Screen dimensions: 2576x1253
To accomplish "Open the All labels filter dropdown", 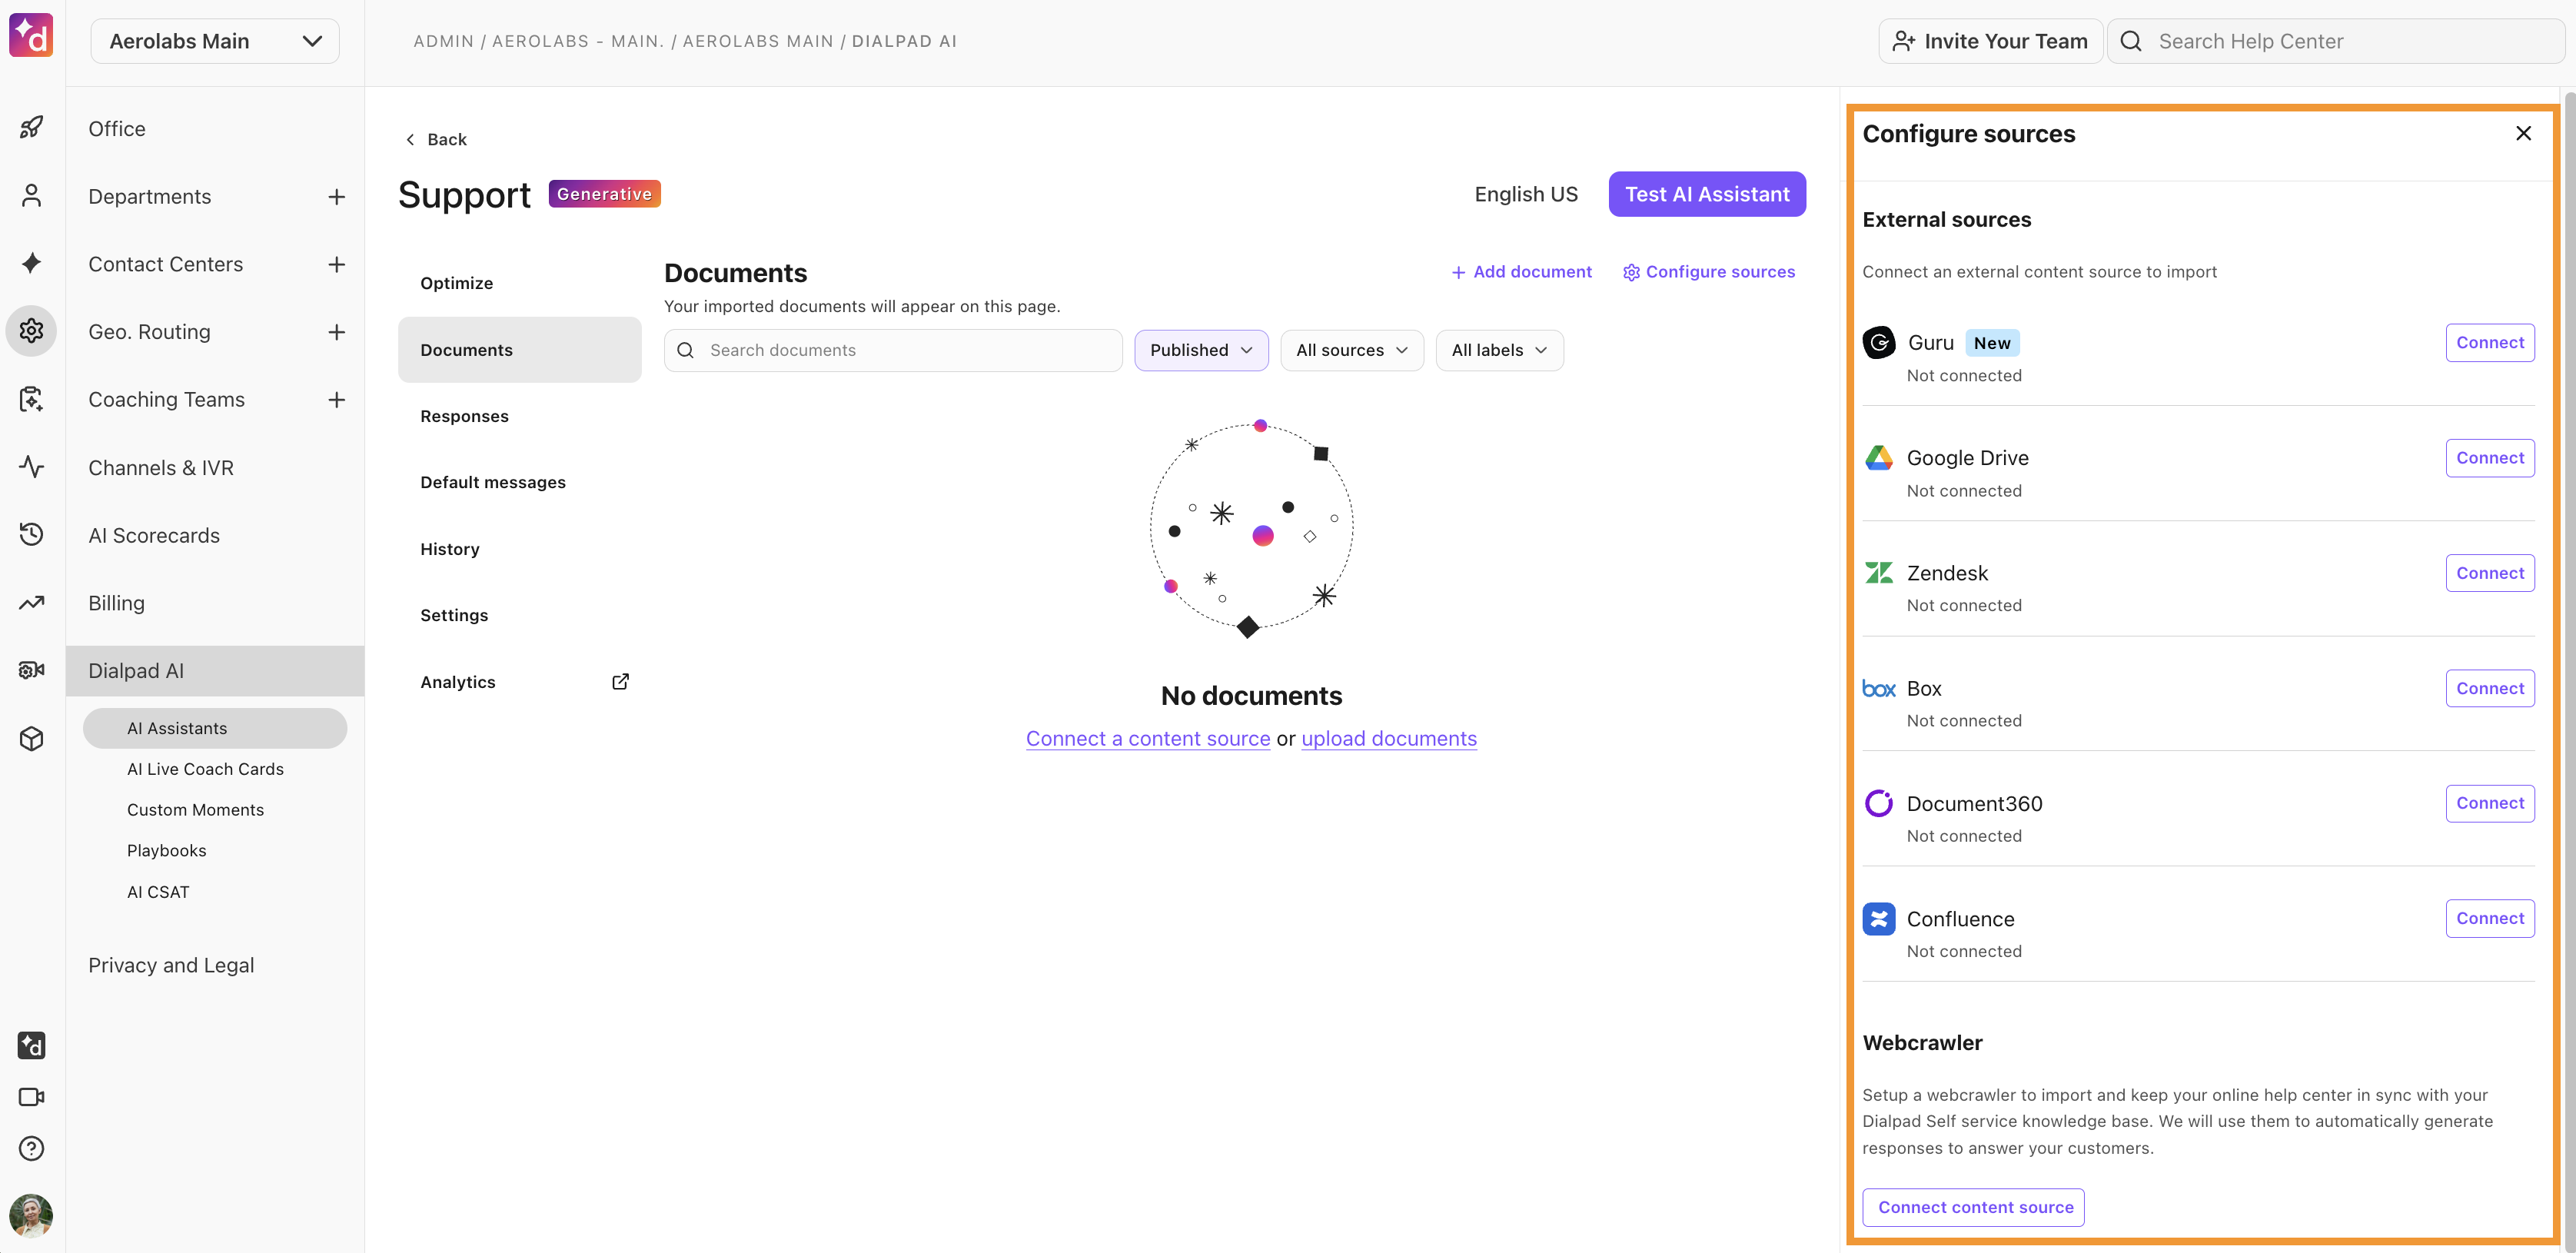I will (x=1499, y=350).
